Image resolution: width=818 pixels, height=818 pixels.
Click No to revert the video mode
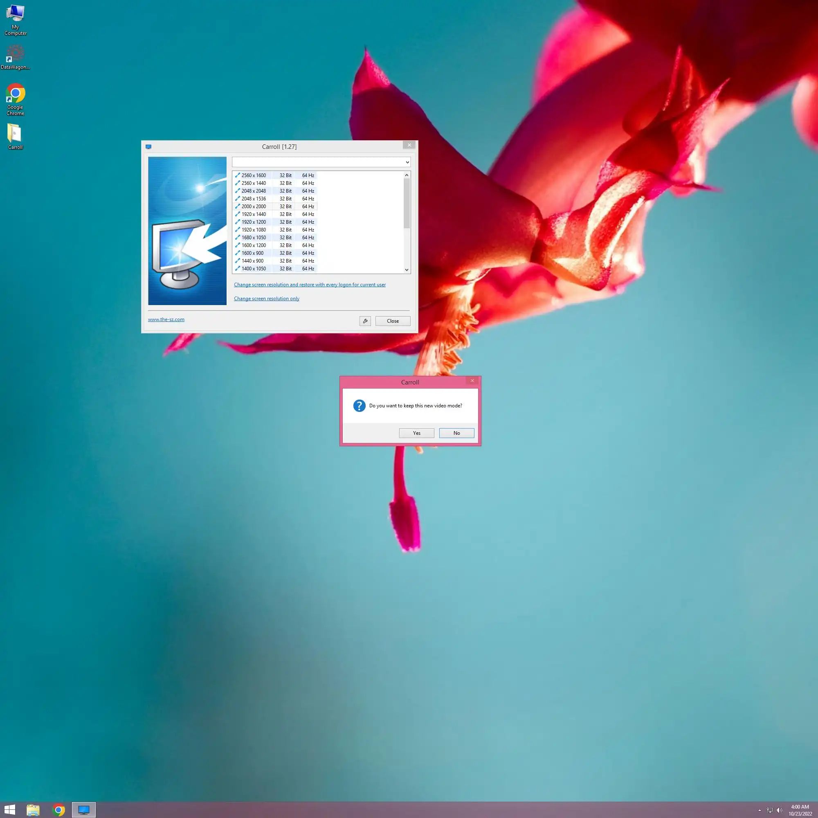coord(456,433)
